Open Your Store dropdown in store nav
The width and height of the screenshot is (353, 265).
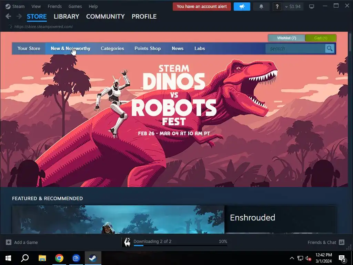[x=29, y=48]
